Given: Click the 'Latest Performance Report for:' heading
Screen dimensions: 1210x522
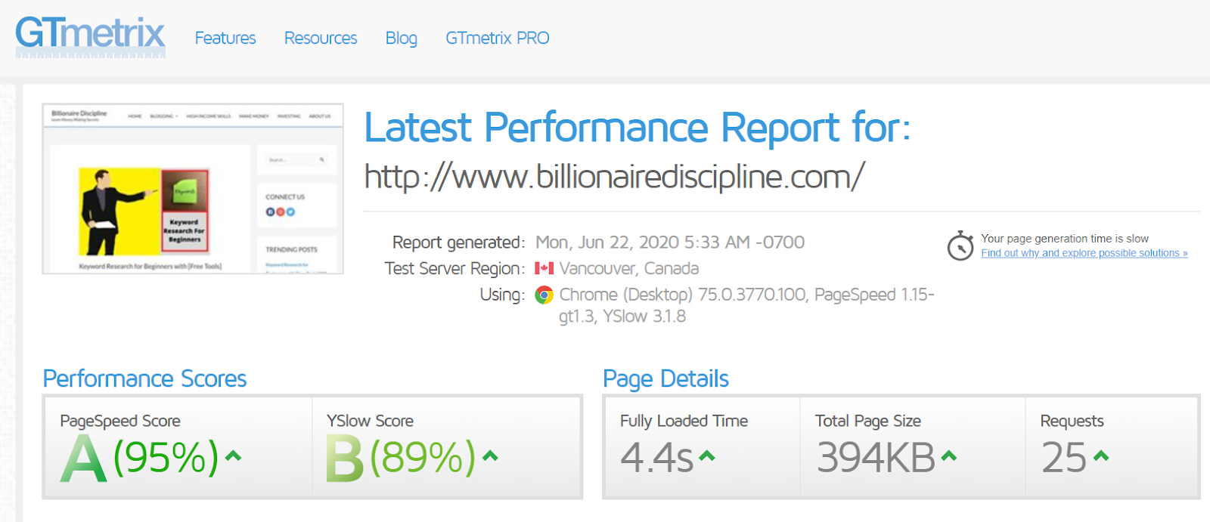Looking at the screenshot, I should click(638, 128).
